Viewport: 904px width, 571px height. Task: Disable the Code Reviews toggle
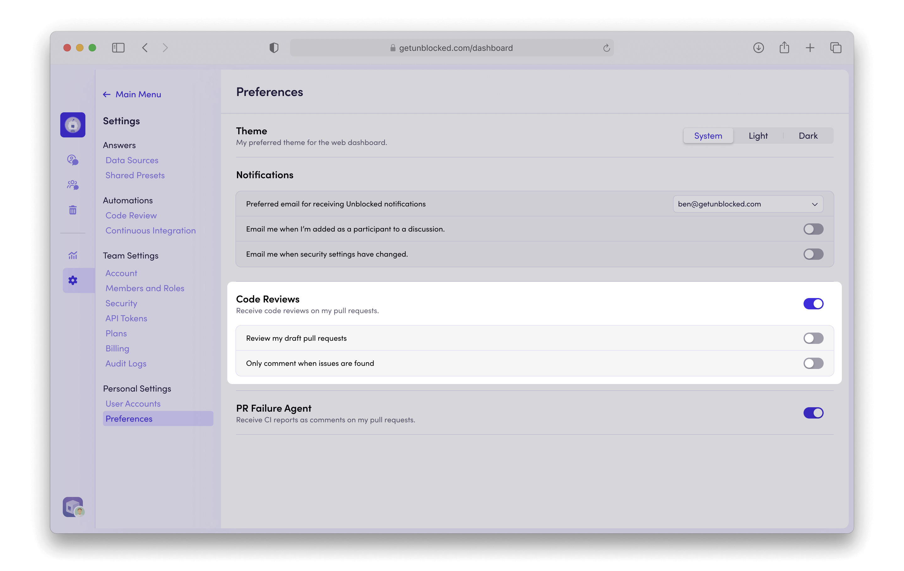(x=813, y=303)
